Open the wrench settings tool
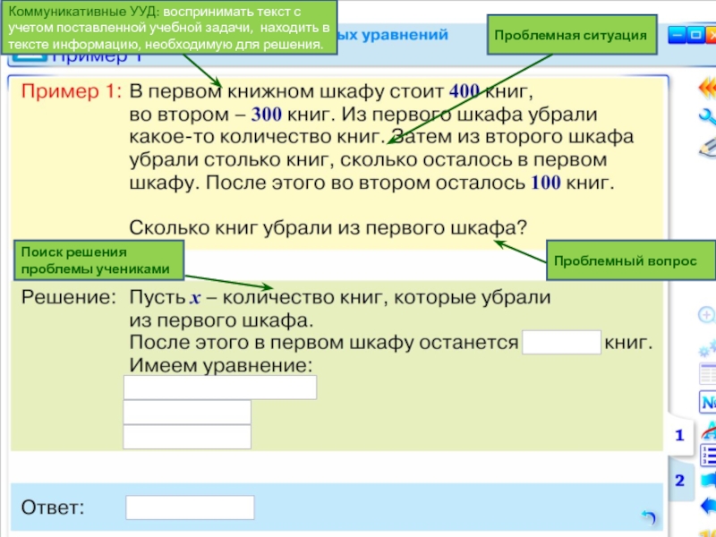The width and height of the screenshot is (716, 537). (x=708, y=116)
